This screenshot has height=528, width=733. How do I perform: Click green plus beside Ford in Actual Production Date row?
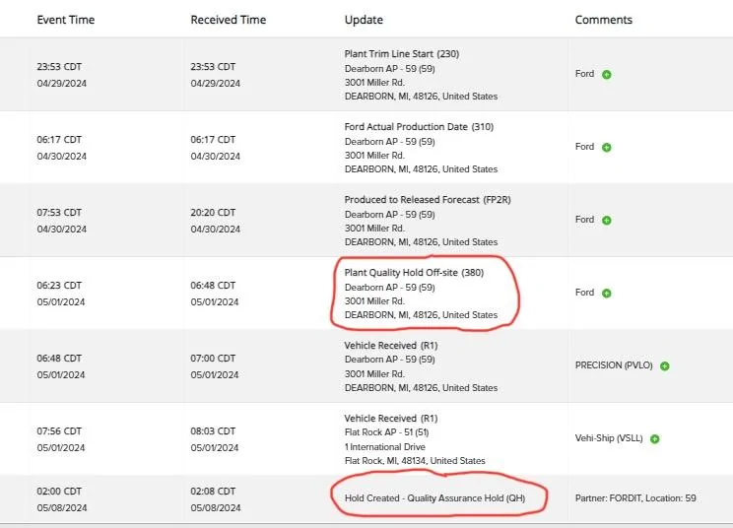click(607, 147)
